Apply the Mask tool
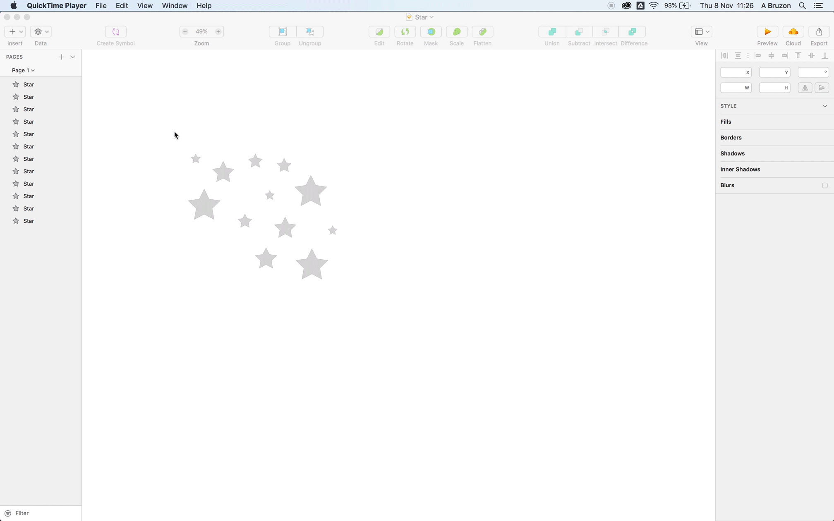This screenshot has width=834, height=521. (431, 32)
